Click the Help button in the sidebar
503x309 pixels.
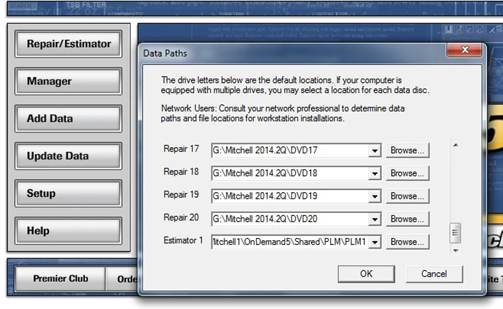pos(69,230)
